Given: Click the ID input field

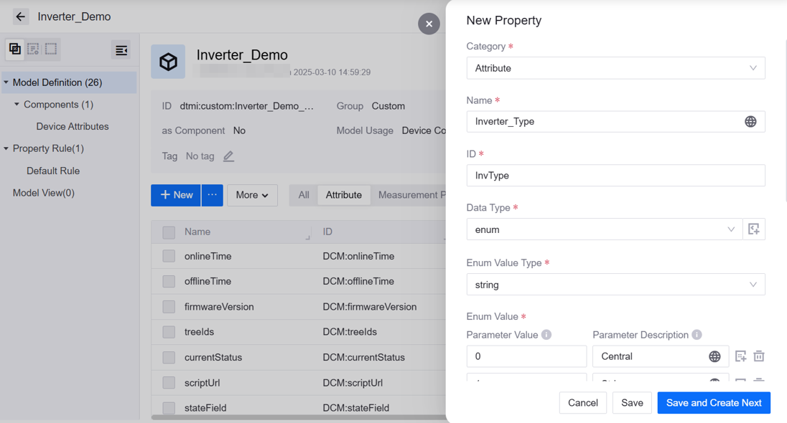Looking at the screenshot, I should [615, 176].
